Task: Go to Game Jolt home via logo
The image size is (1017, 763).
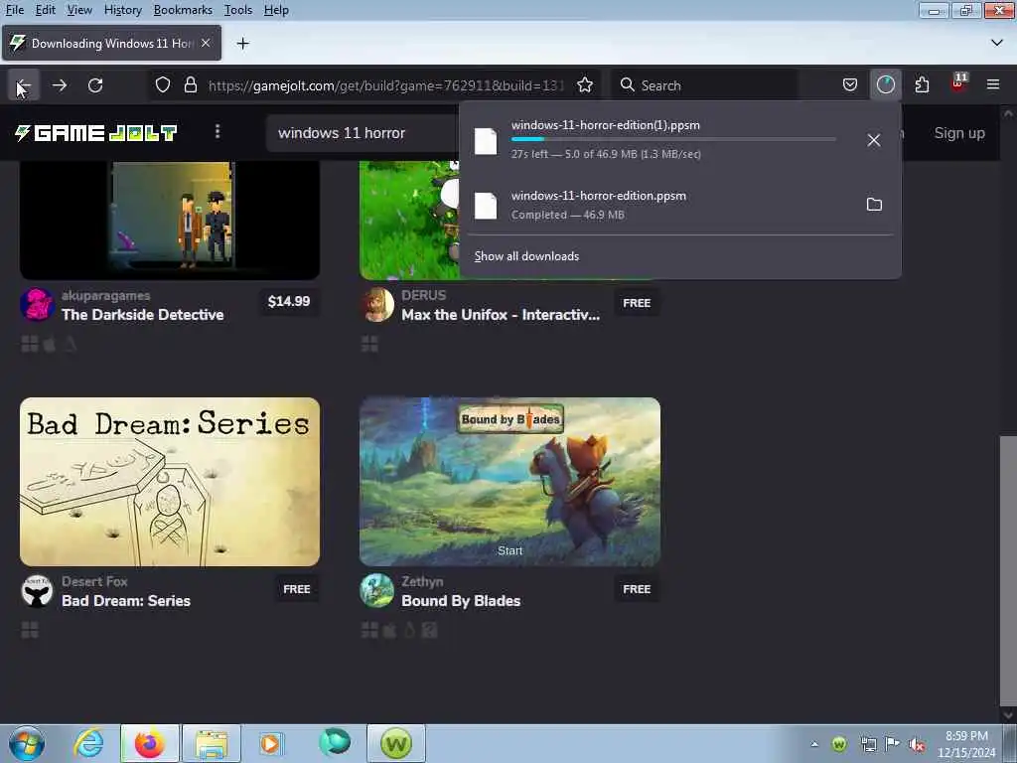Action: (x=96, y=133)
